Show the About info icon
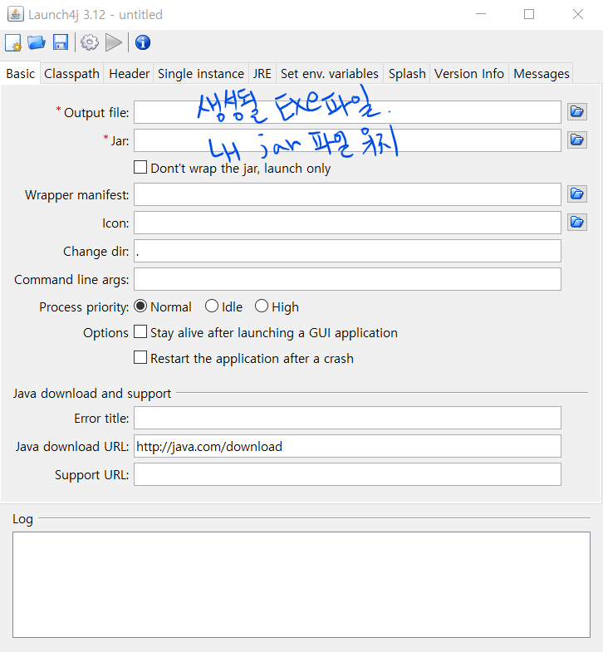The image size is (603, 652). coord(143,42)
